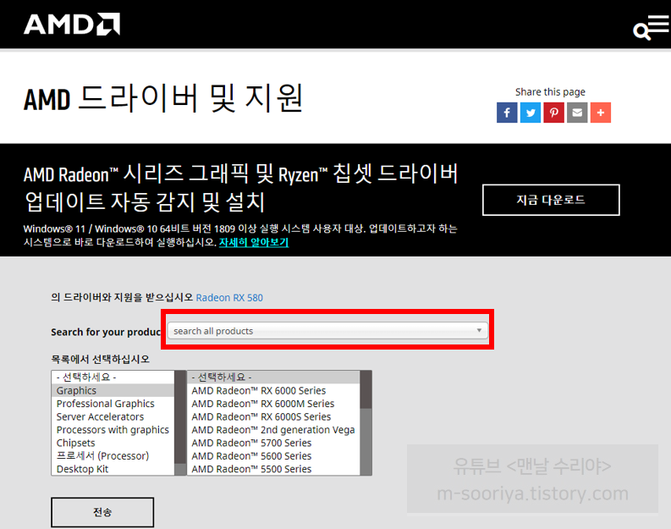
Task: Select 프로세서 (Processor) category
Action: [x=113, y=456]
